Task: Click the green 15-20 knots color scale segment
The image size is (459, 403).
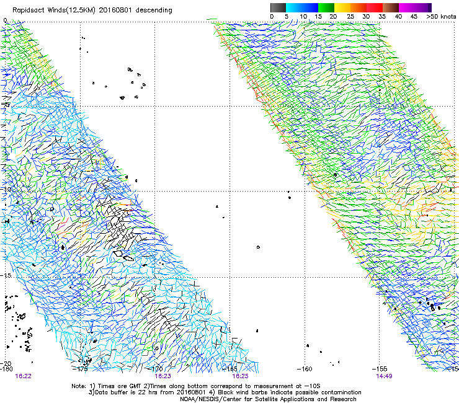Action: 326,7
